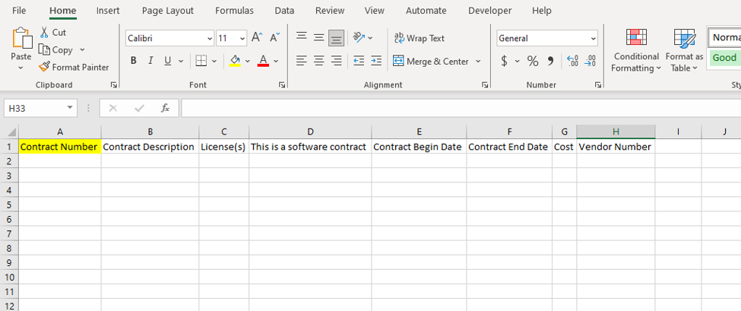
Task: Open the font size 11 dropdown
Action: point(242,38)
